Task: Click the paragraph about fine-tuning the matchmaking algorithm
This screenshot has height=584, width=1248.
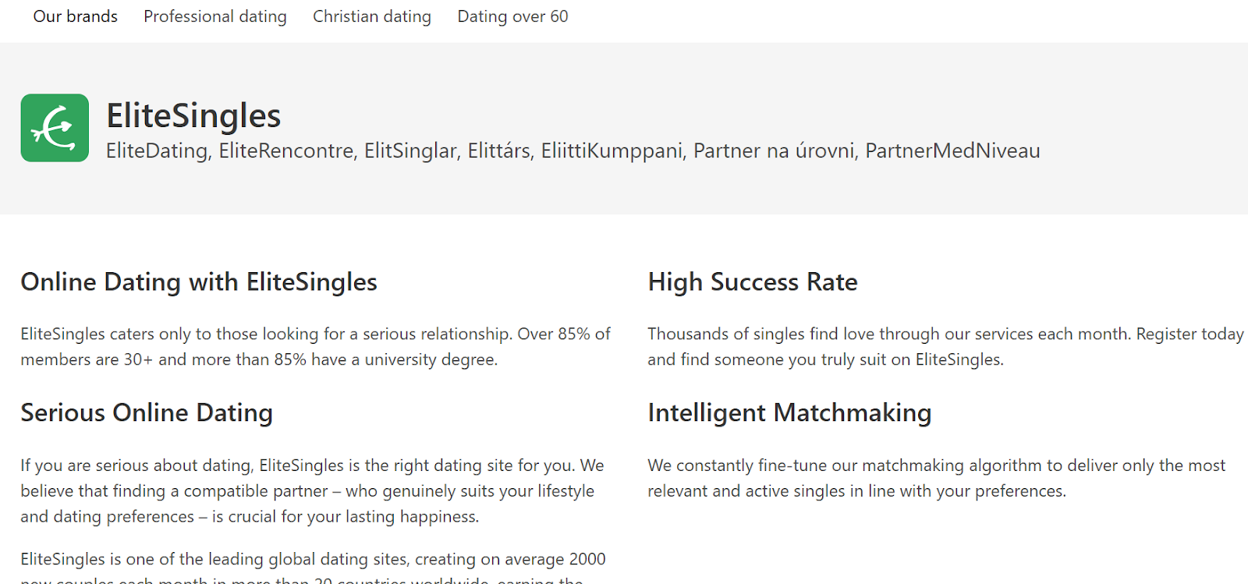Action: coord(936,478)
